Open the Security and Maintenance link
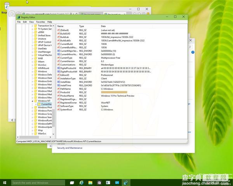The height and width of the screenshot is (186, 233). tap(70, 148)
